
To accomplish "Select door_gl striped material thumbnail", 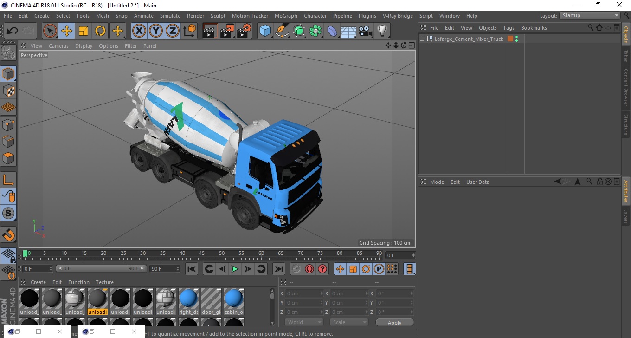I will point(211,298).
